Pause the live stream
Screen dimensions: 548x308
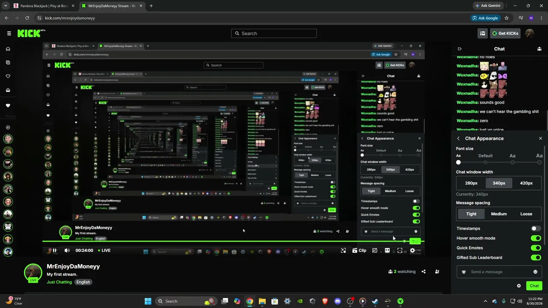[x=54, y=250]
